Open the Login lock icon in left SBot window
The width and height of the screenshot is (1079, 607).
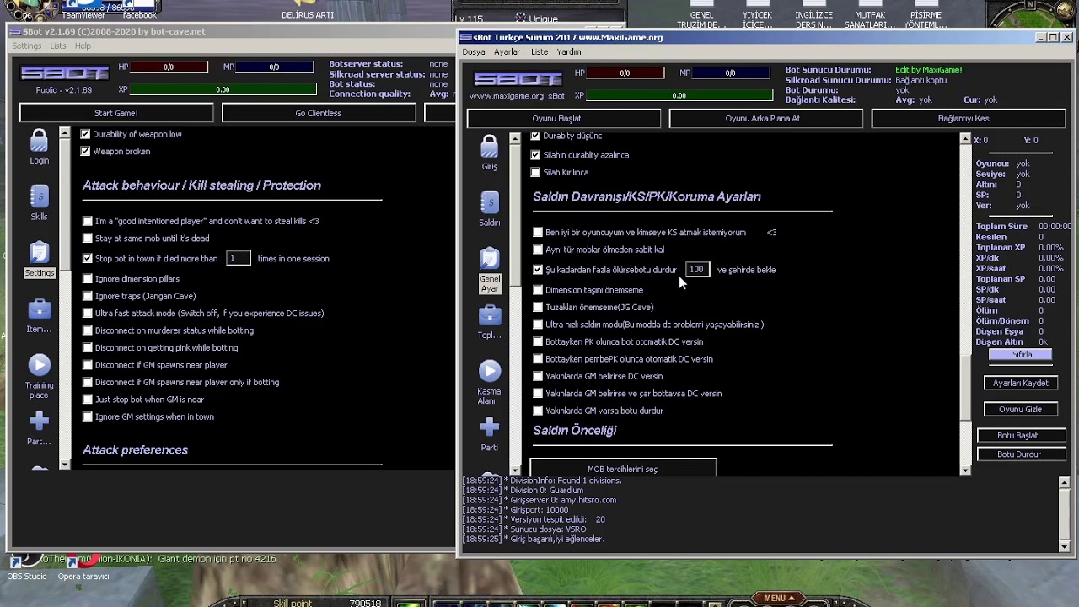(x=39, y=141)
